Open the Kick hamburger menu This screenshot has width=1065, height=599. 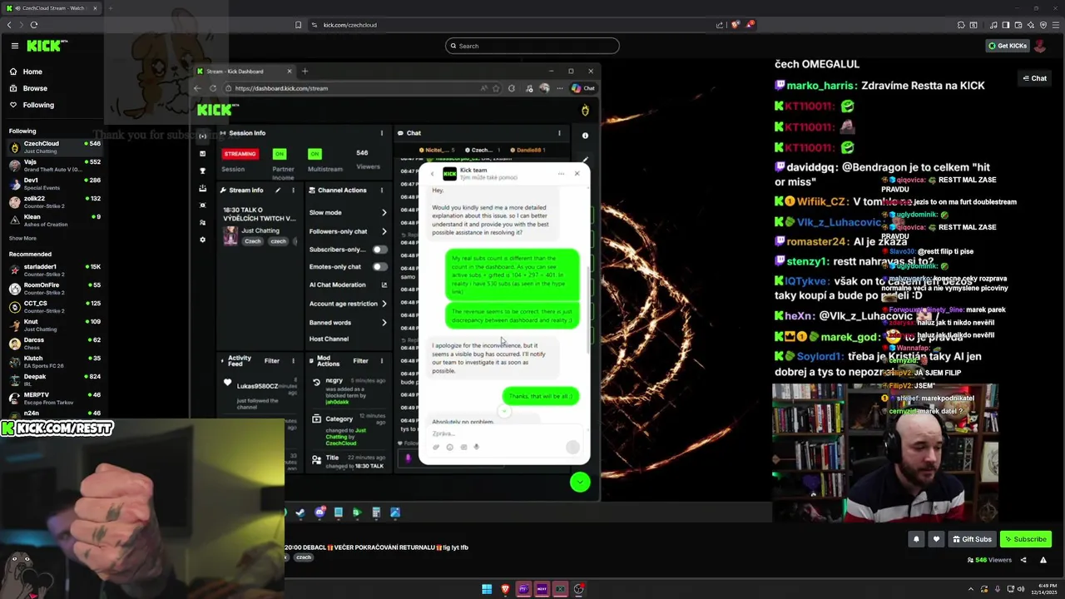pos(14,46)
